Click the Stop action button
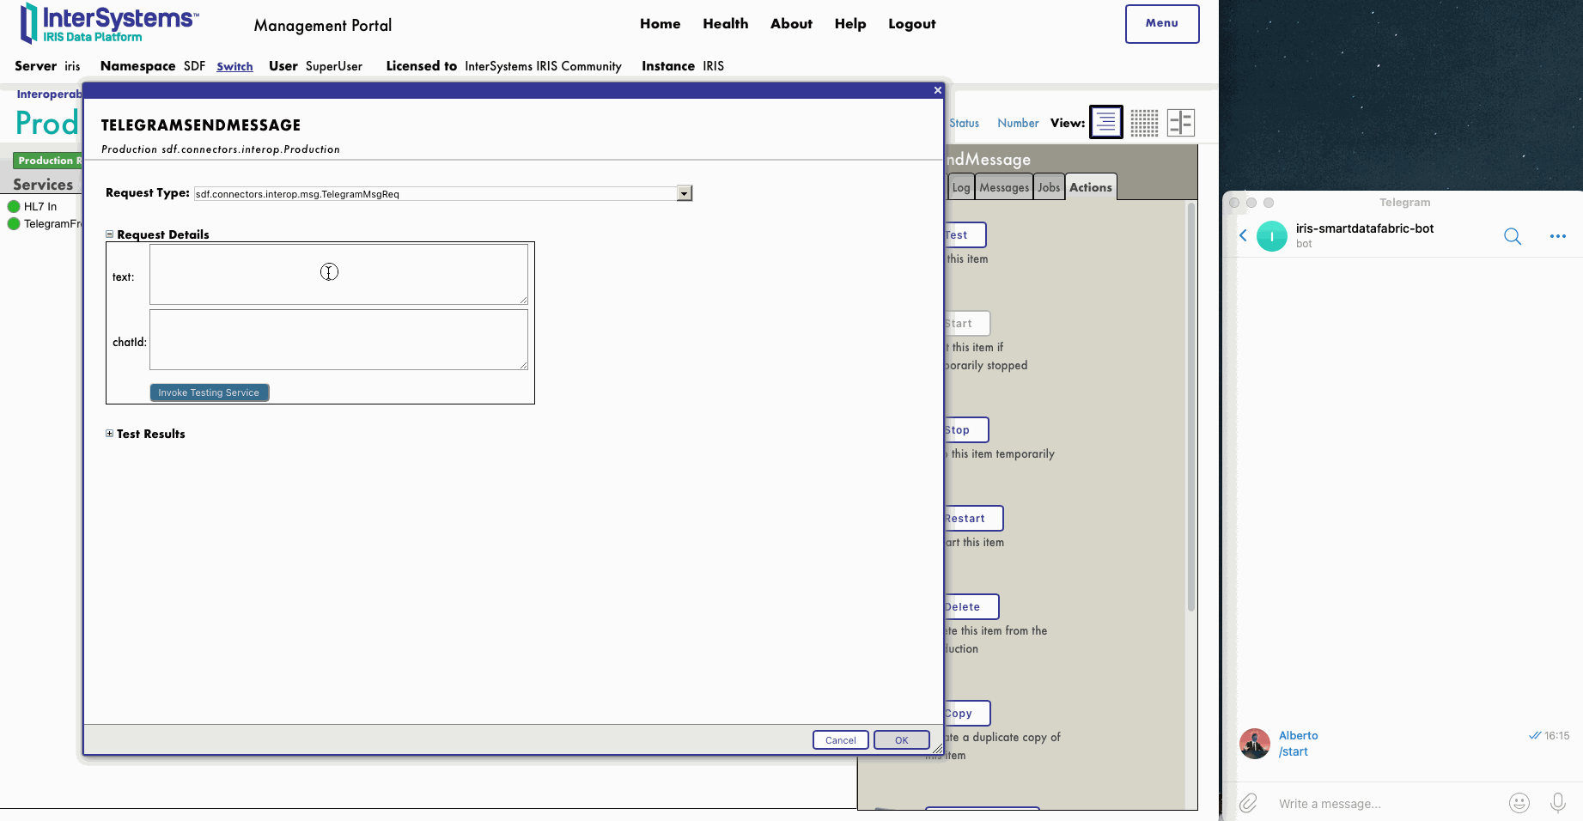 point(965,429)
